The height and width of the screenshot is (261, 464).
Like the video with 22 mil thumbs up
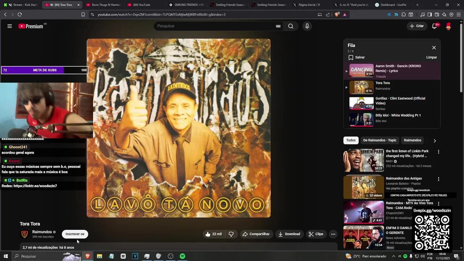pos(213,234)
